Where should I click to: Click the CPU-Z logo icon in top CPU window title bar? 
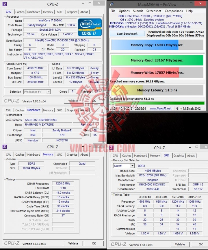(x=5, y=4)
